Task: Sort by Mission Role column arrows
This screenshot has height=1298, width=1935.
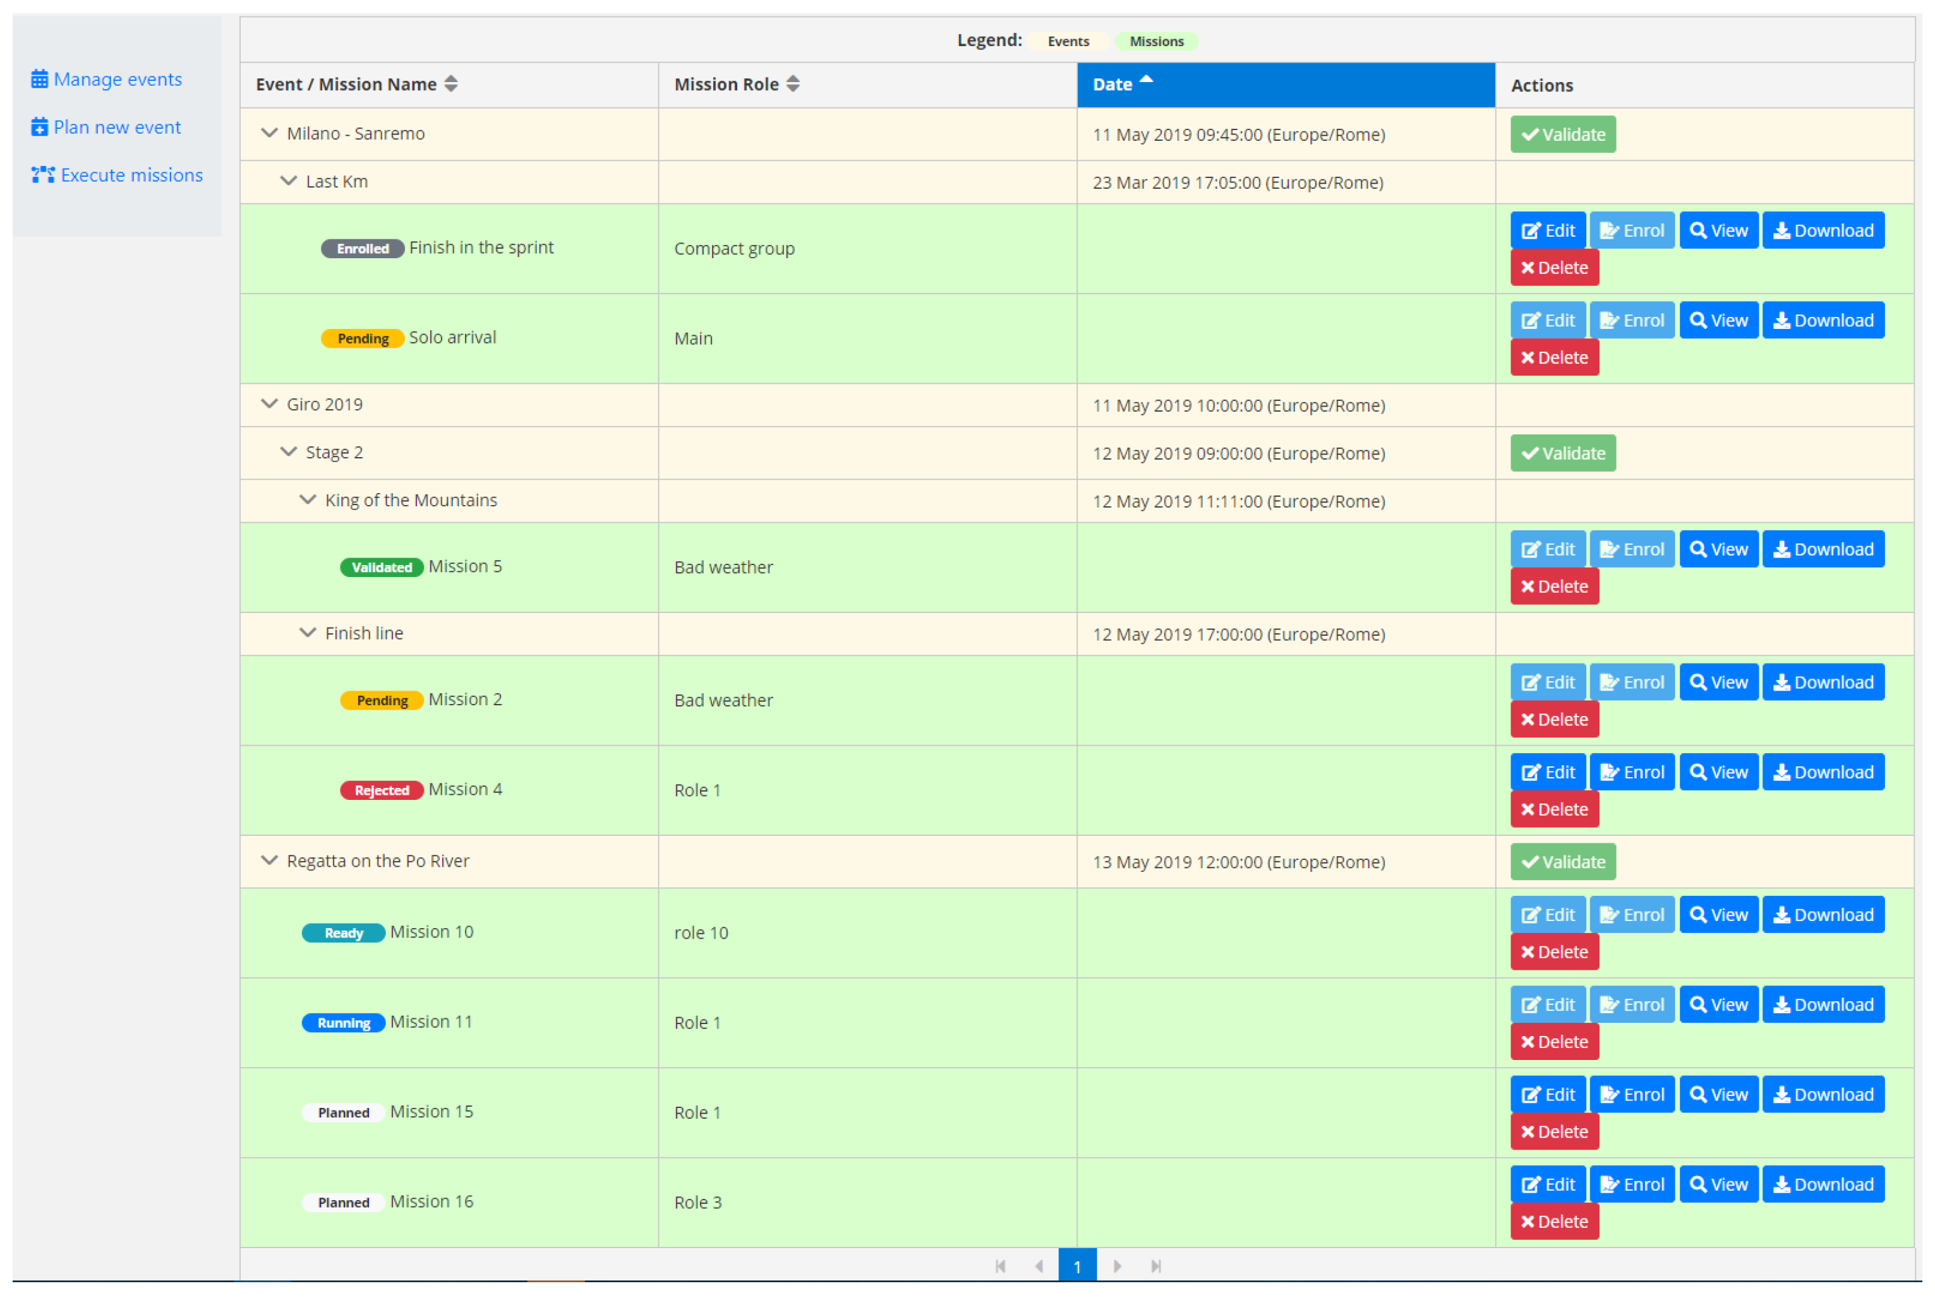Action: pos(793,83)
